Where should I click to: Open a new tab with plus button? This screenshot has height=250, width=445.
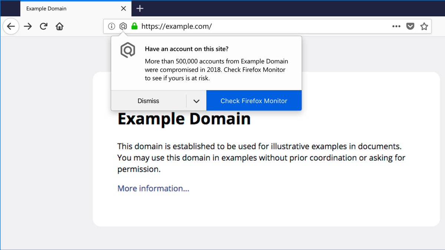139,8
